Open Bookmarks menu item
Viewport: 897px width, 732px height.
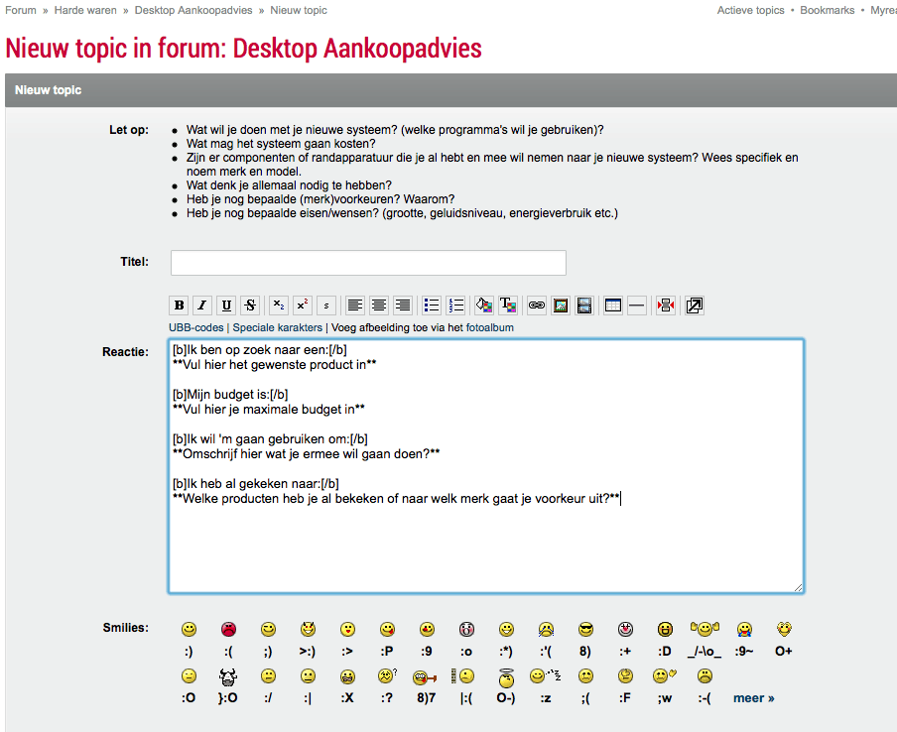[828, 10]
